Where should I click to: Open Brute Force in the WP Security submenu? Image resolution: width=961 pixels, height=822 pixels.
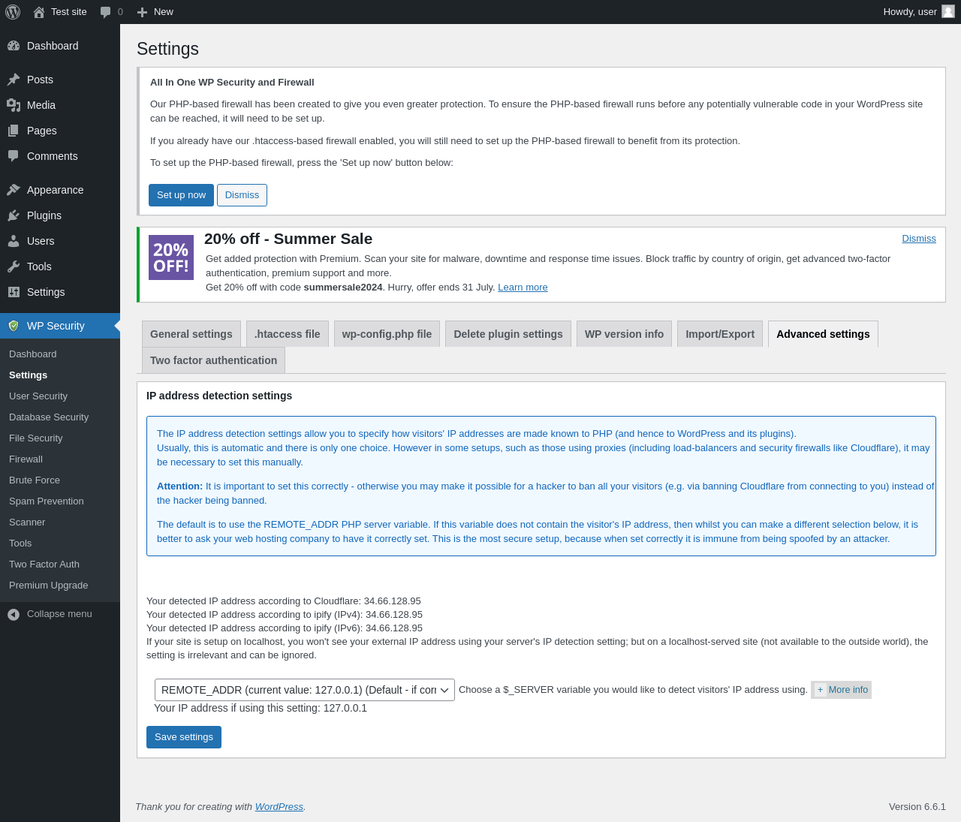(x=35, y=480)
